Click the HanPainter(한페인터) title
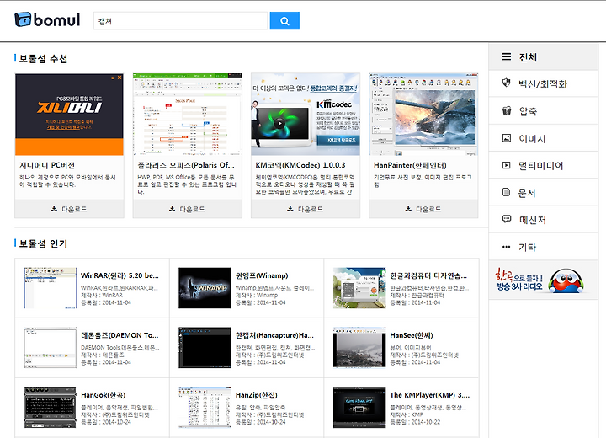Viewport: 606px width, 438px height. point(410,165)
